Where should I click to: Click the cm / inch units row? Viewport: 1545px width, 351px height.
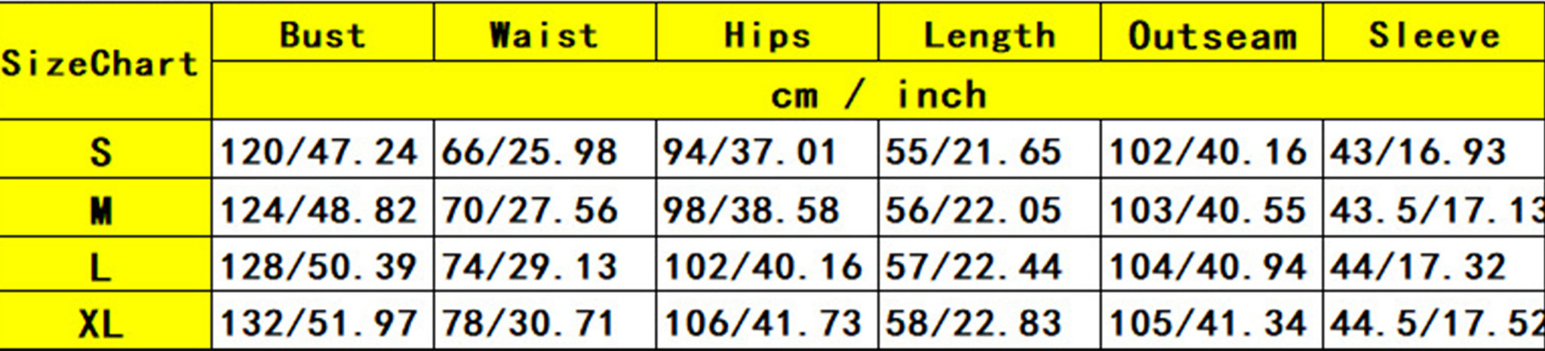[x=878, y=94]
